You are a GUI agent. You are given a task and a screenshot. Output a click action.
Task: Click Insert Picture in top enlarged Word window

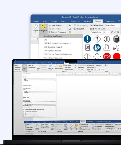[55, 25]
